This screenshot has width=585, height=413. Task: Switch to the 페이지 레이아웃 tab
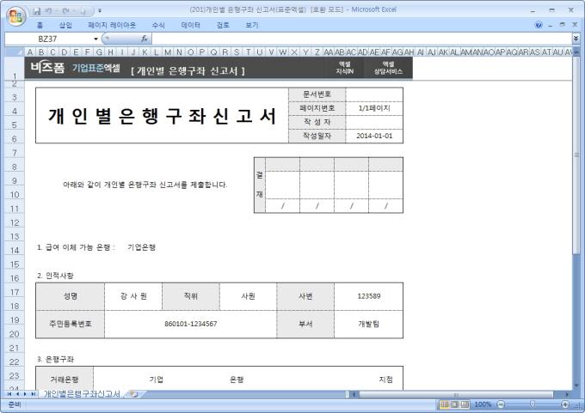112,25
